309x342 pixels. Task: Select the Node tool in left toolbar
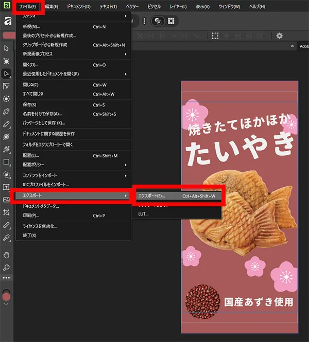6,74
